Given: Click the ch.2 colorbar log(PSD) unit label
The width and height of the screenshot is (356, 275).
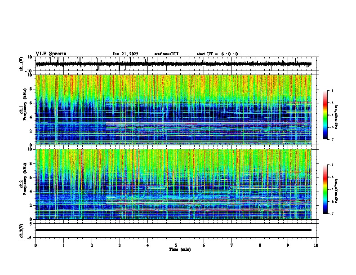Looking at the screenshot, I should (337, 191).
